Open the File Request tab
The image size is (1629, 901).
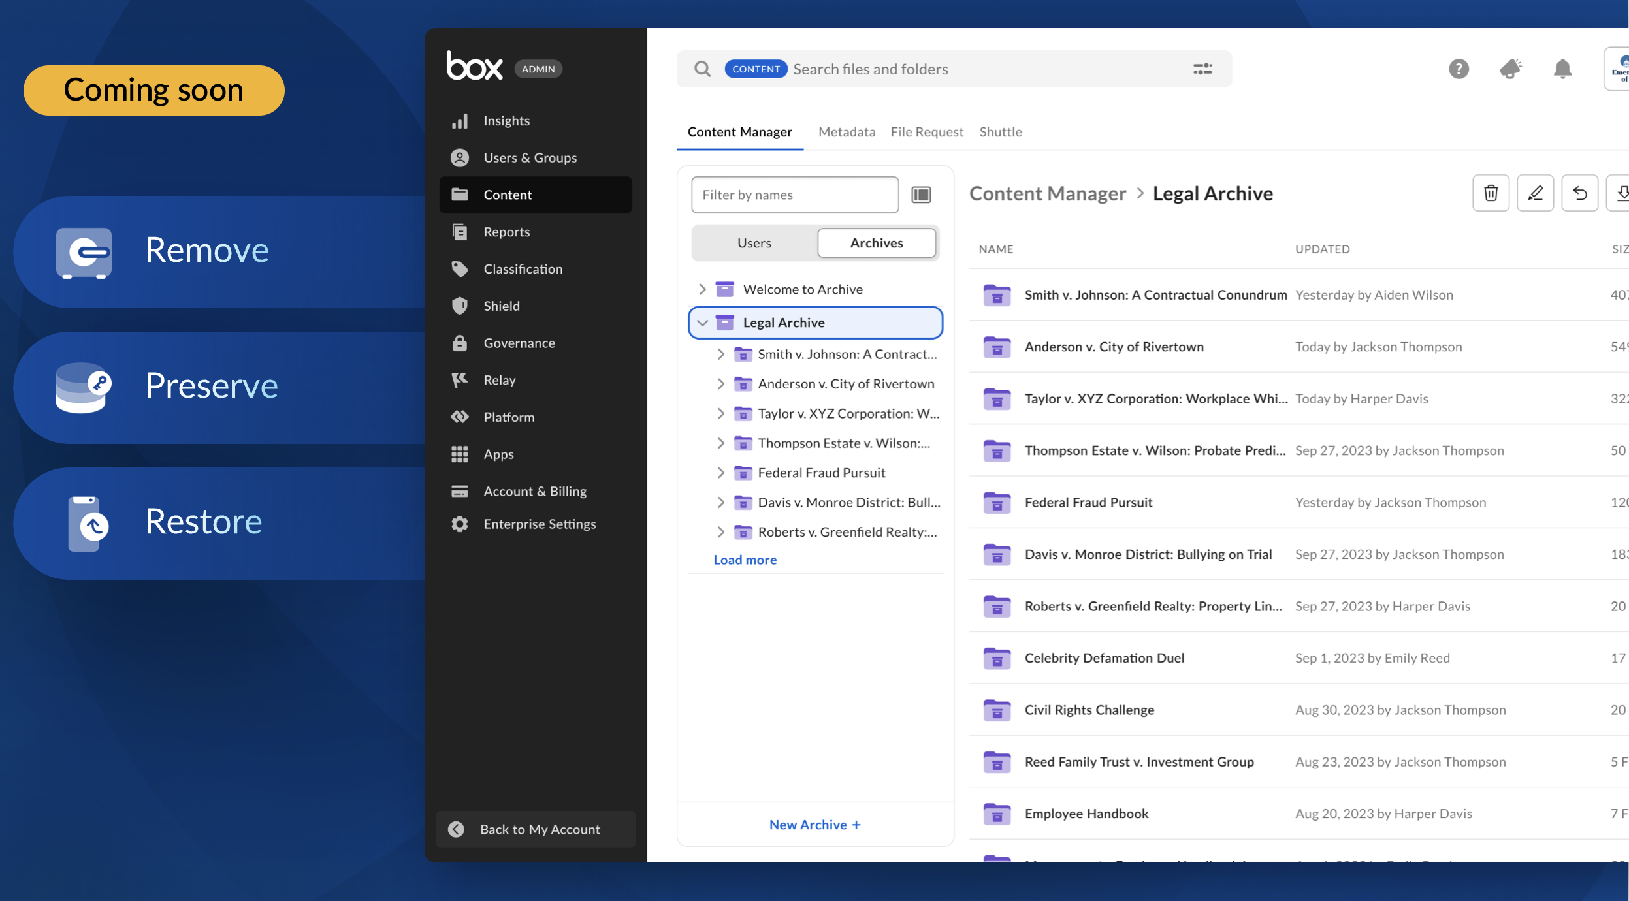[x=926, y=132]
